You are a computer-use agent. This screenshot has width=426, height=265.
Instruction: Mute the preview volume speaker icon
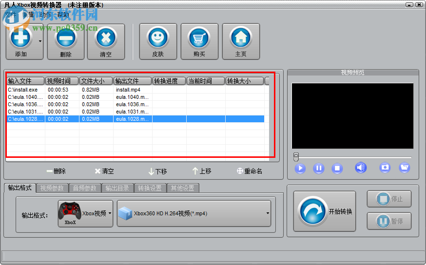click(x=361, y=168)
